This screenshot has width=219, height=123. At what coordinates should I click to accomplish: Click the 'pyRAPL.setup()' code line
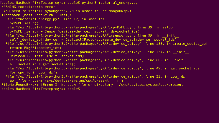(x=24, y=23)
